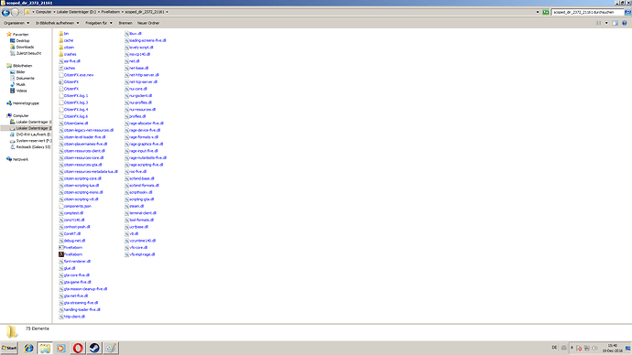Click the search field in Explorer
The image size is (632, 355).
(x=587, y=12)
